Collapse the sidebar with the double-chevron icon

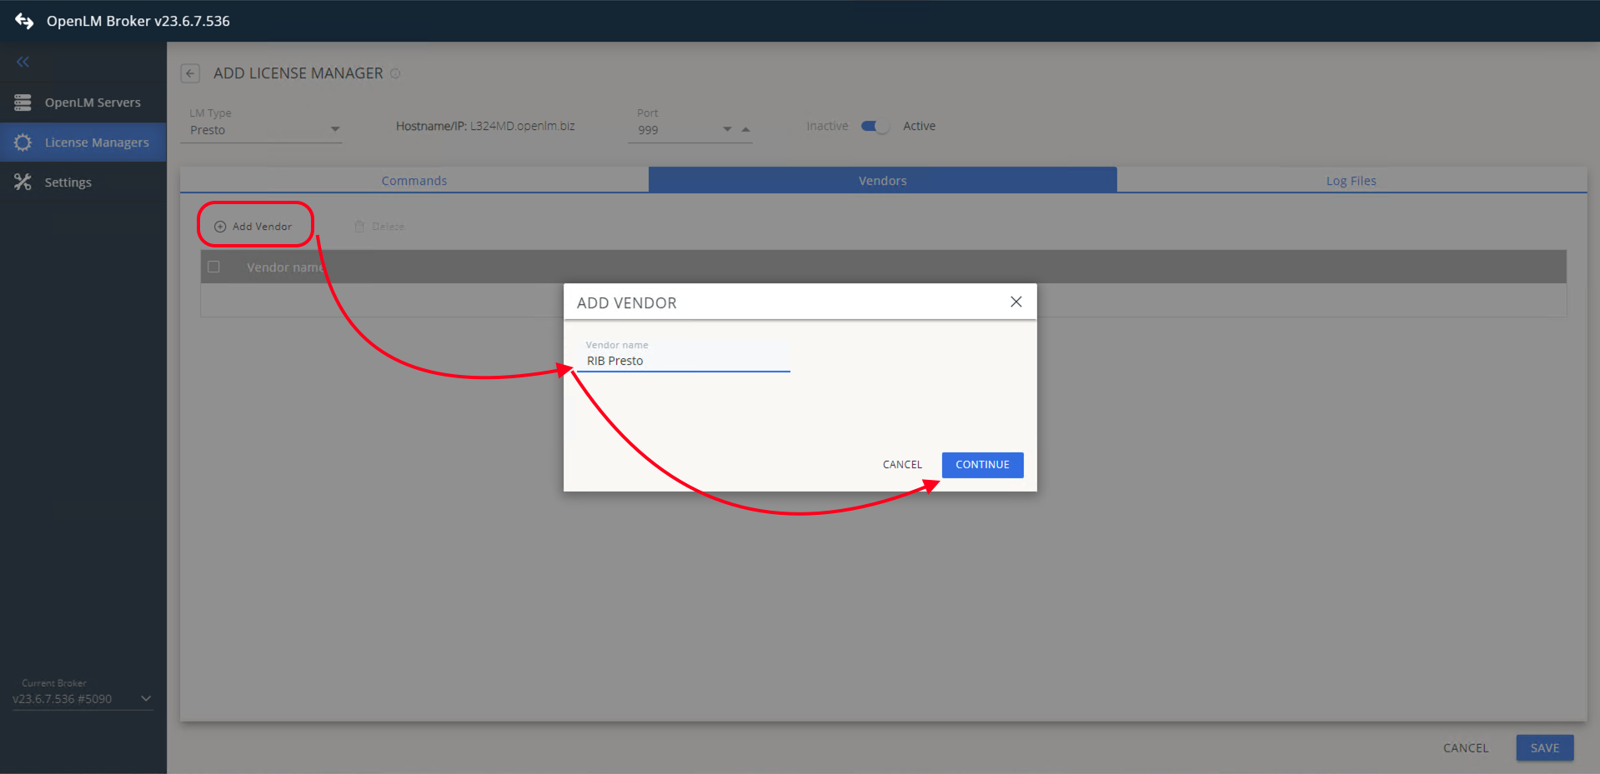(23, 61)
